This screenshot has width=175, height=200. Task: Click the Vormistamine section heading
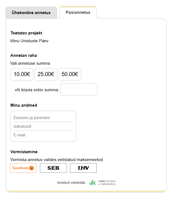click(24, 152)
